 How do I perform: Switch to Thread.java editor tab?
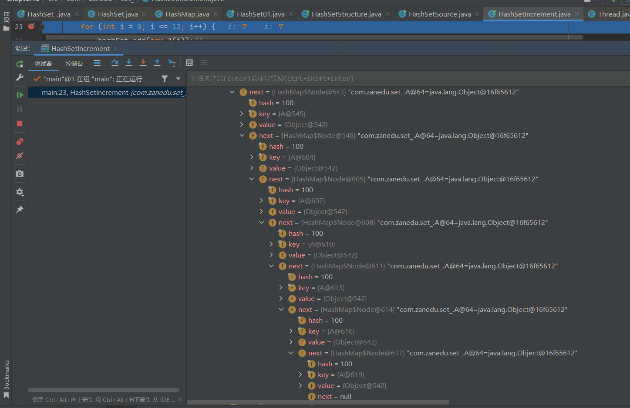[x=608, y=14]
